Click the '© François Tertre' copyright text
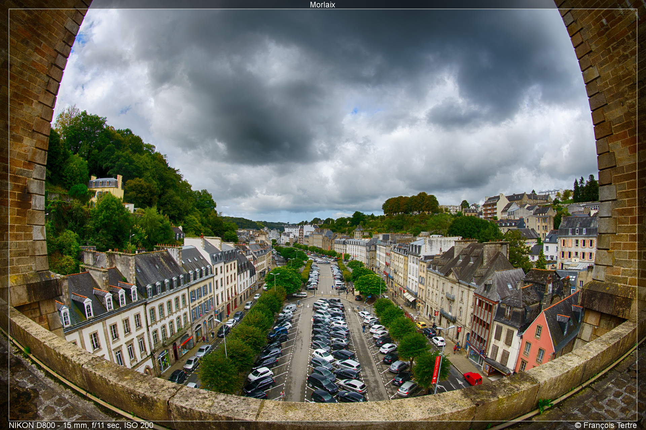This screenshot has width=646, height=430. (606, 425)
